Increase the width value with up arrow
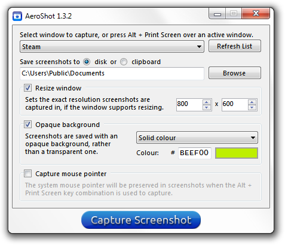285x245 pixels. pos(207,102)
